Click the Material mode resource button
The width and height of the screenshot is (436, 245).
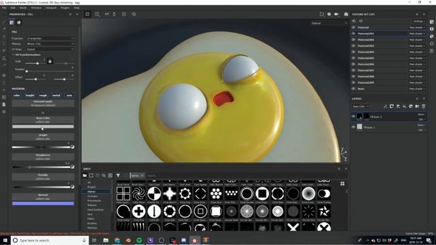pos(43,103)
